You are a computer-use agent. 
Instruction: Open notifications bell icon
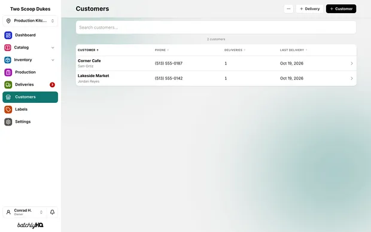(x=52, y=212)
